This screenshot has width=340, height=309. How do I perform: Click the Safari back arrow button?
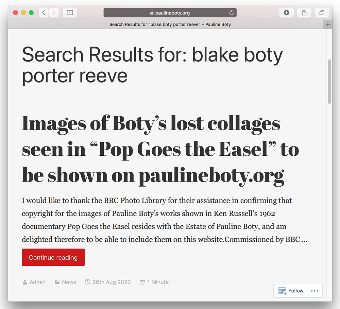click(44, 13)
